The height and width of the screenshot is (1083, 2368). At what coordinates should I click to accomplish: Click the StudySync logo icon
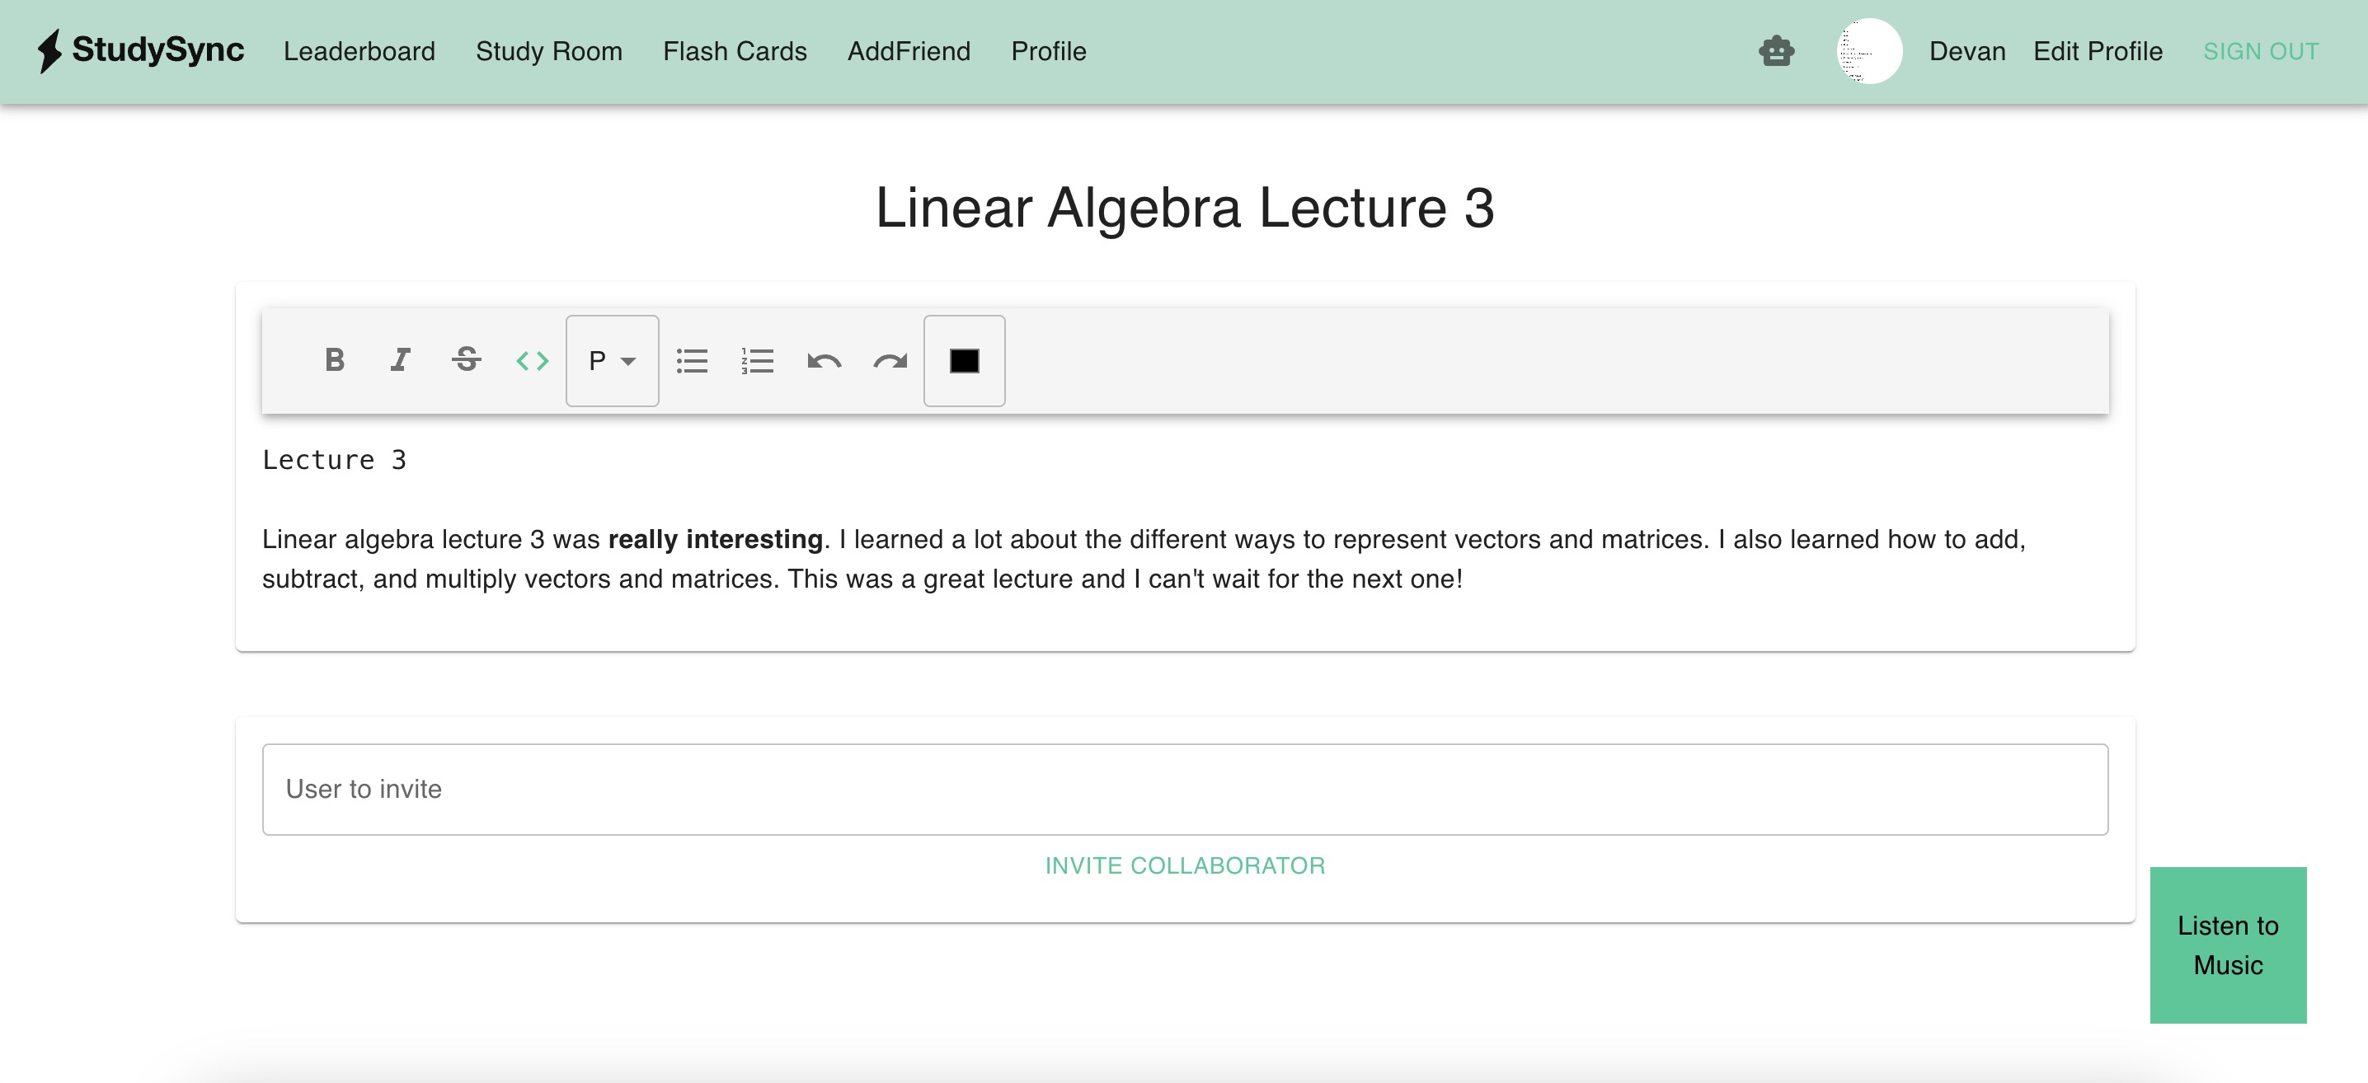click(x=51, y=49)
